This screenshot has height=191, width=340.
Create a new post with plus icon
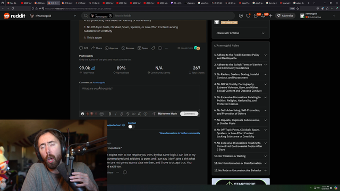tap(270, 15)
